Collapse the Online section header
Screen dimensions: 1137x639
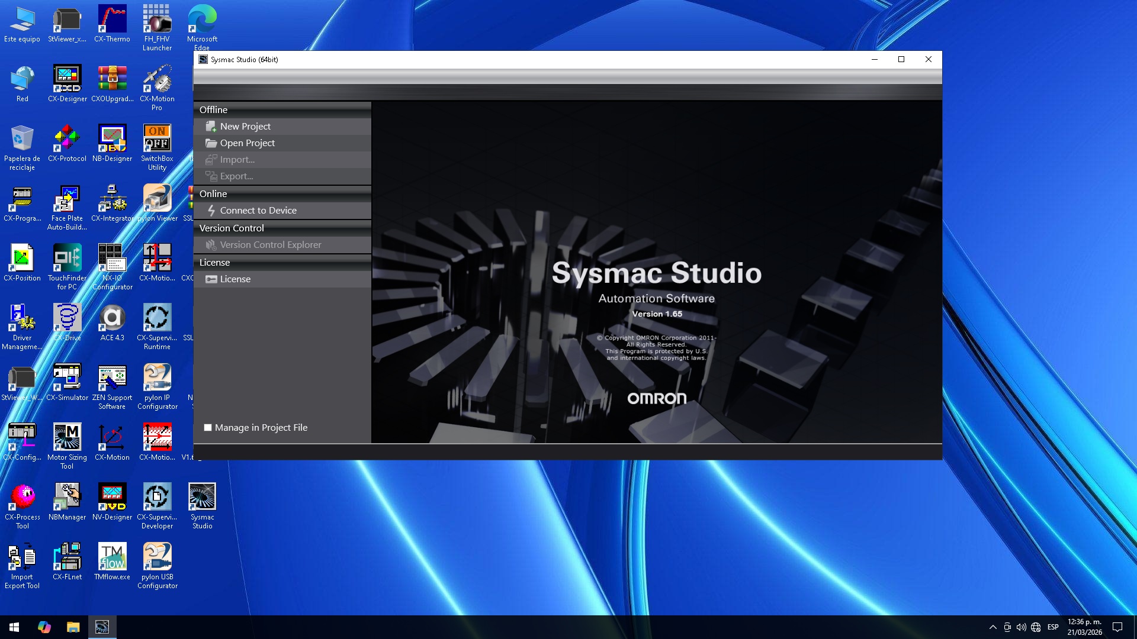pyautogui.click(x=213, y=193)
